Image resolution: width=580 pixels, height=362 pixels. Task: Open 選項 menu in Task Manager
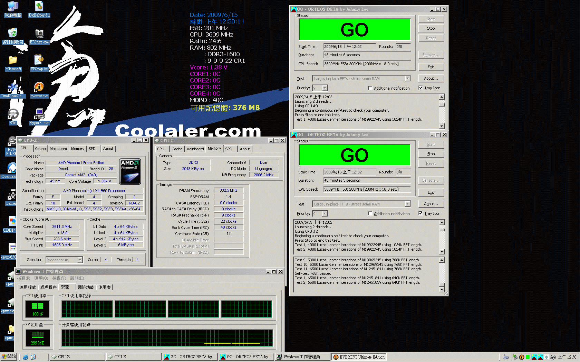(41, 278)
